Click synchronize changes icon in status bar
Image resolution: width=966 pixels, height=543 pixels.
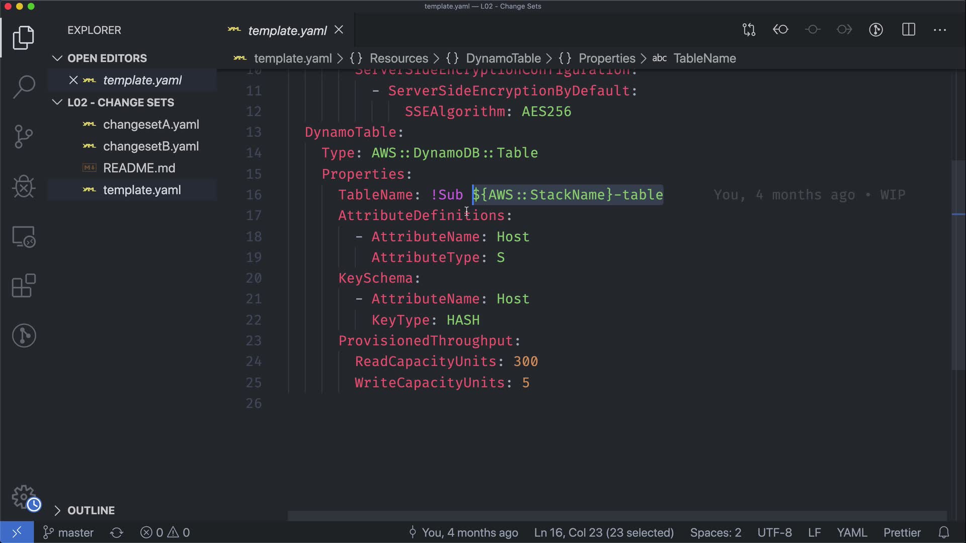pos(117,532)
